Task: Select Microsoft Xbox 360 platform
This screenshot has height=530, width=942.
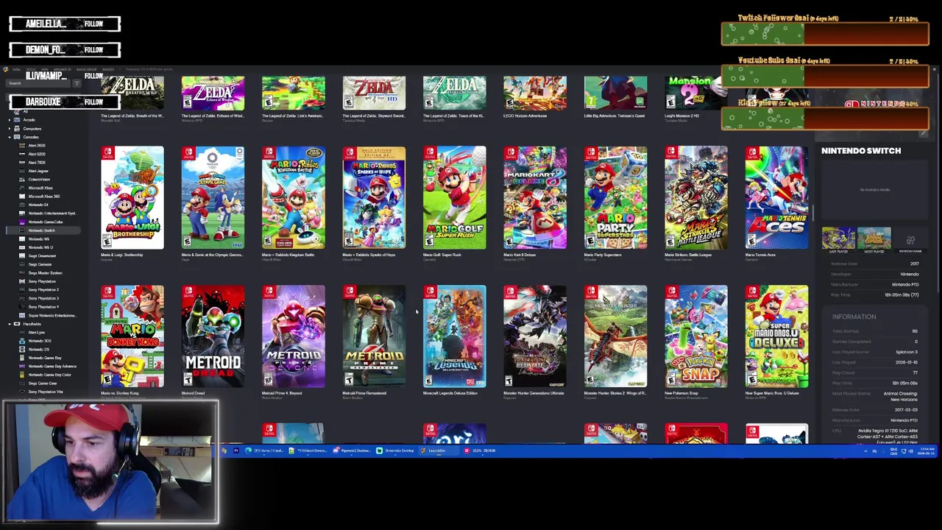Action: [44, 197]
